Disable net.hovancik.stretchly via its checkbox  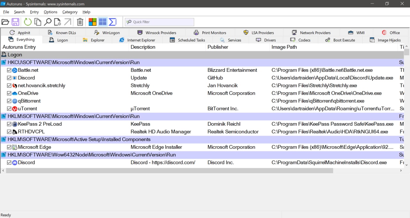click(x=9, y=86)
